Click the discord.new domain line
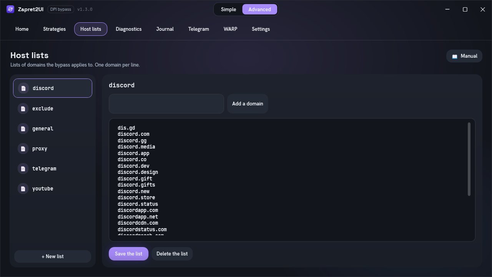The image size is (492, 277). pos(133,191)
